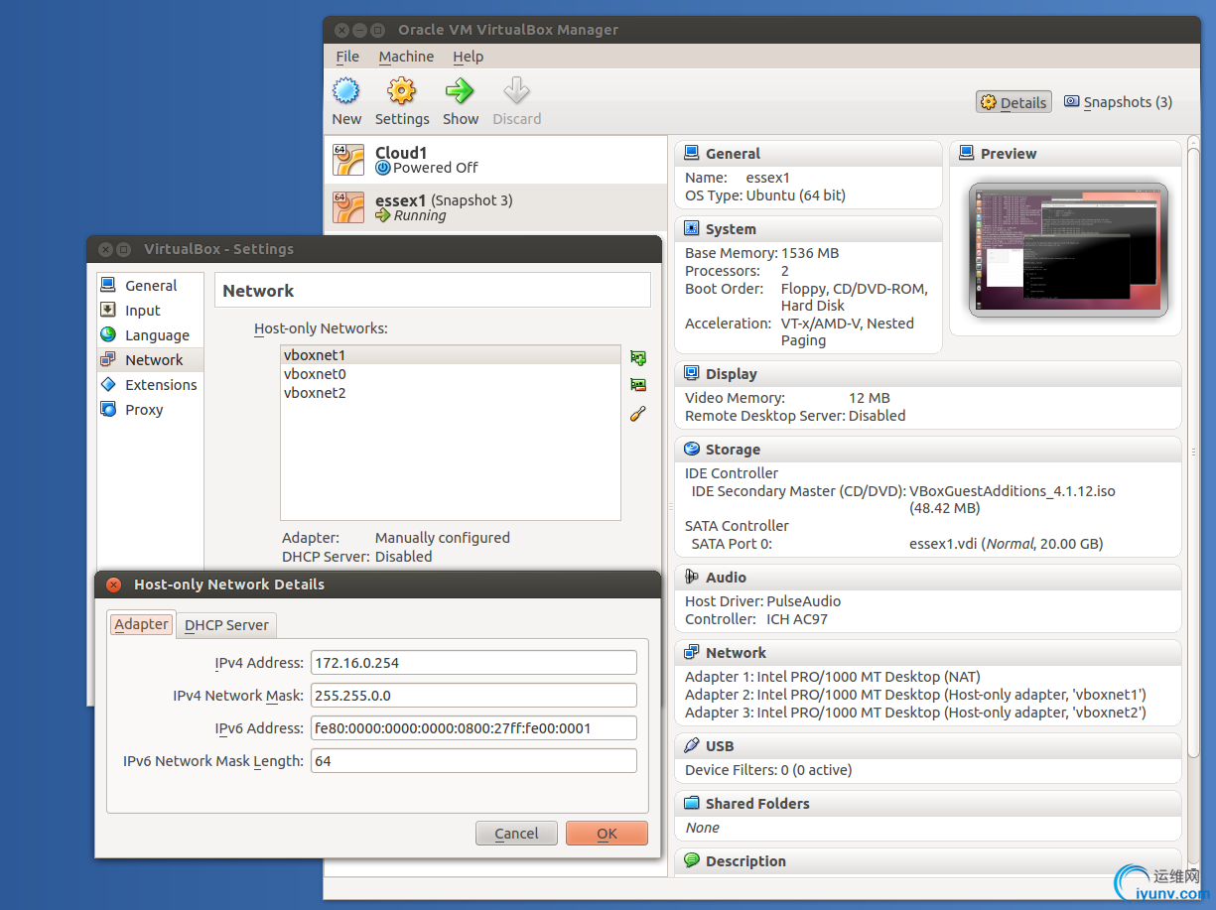Screen dimensions: 1216x910
Task: Click the USB section header title
Action: pyautogui.click(x=720, y=746)
